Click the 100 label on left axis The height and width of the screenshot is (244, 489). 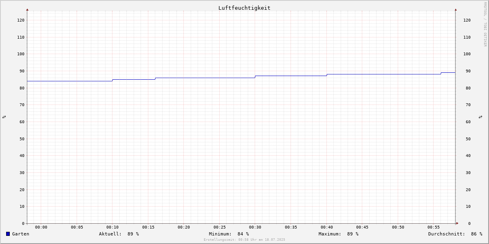[21, 54]
